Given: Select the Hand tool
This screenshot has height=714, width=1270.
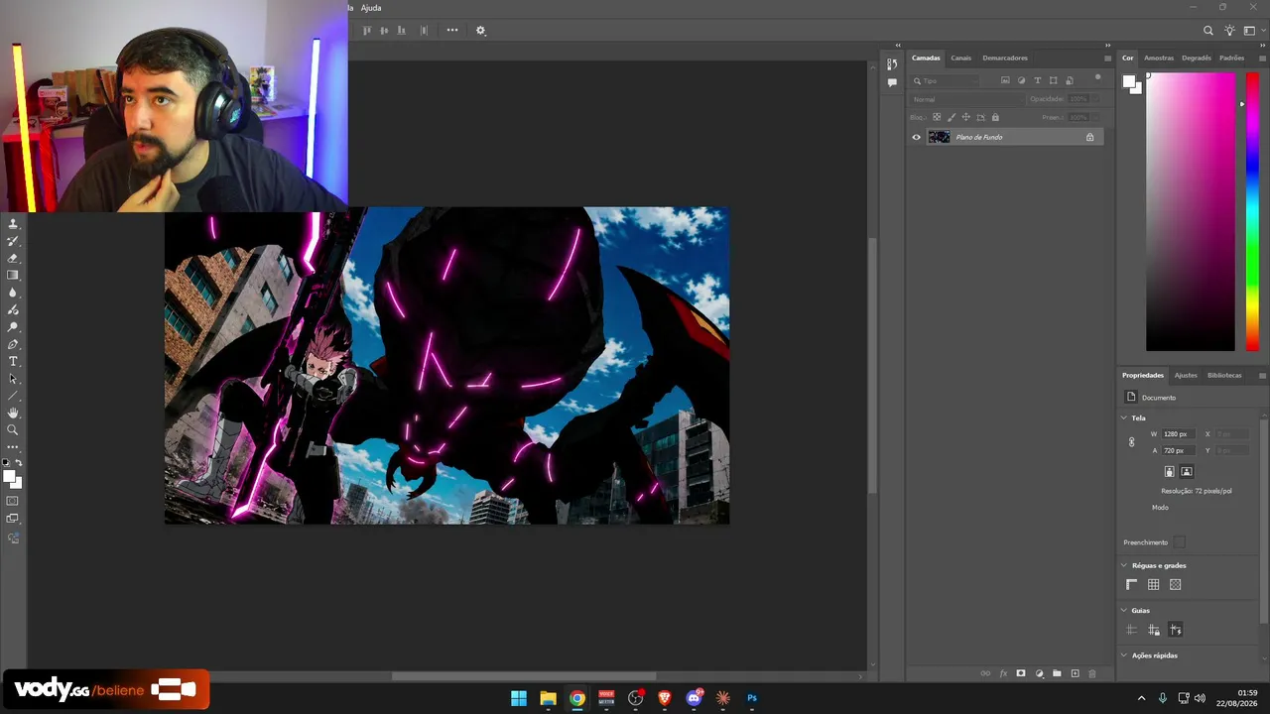Looking at the screenshot, I should pyautogui.click(x=13, y=413).
